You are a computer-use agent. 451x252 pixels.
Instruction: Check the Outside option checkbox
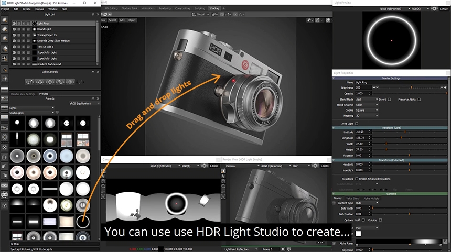[x=380, y=220]
